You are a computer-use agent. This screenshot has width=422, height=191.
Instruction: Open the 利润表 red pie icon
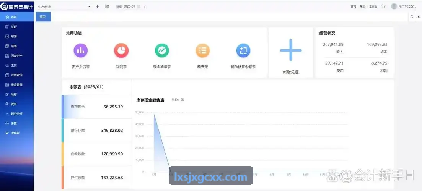click(121, 50)
